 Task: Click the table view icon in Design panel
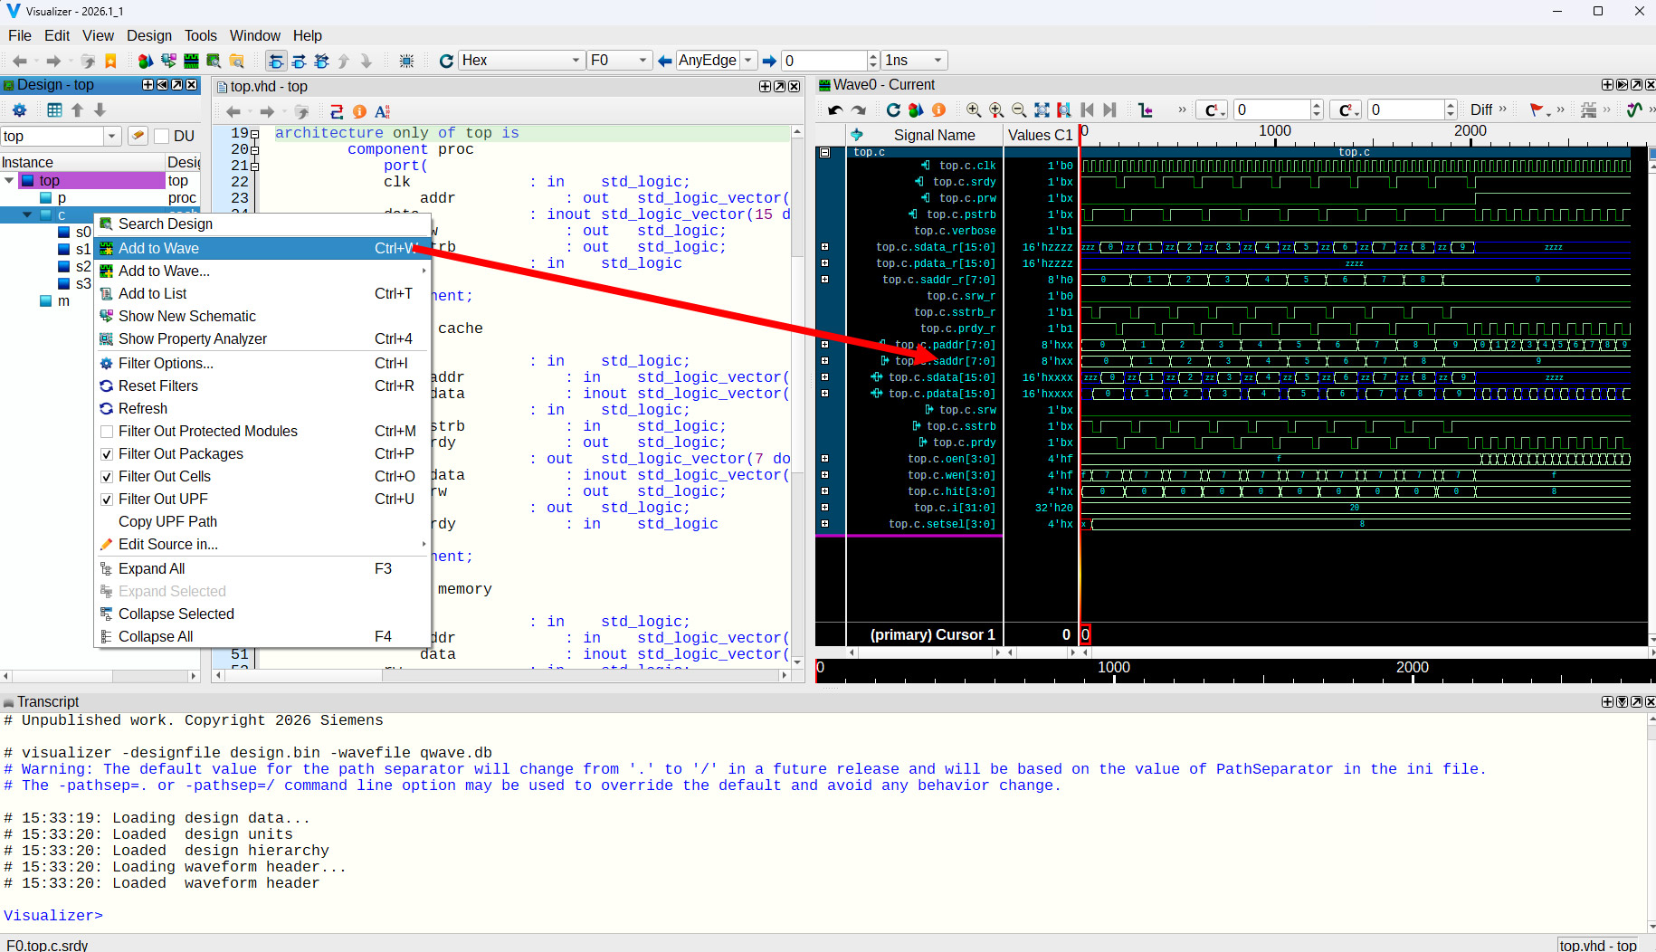coord(55,110)
